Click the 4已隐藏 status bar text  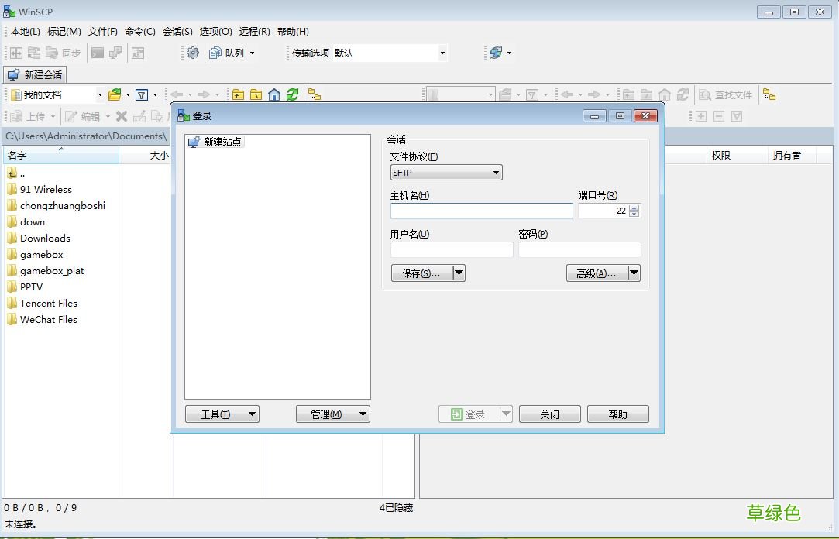[x=396, y=507]
